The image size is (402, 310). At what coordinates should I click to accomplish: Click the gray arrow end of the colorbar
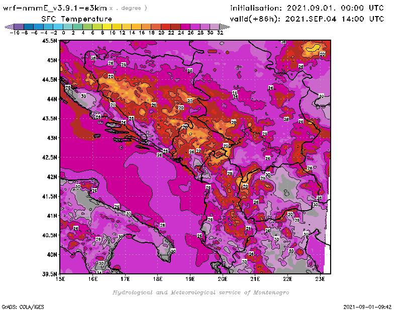(224, 27)
